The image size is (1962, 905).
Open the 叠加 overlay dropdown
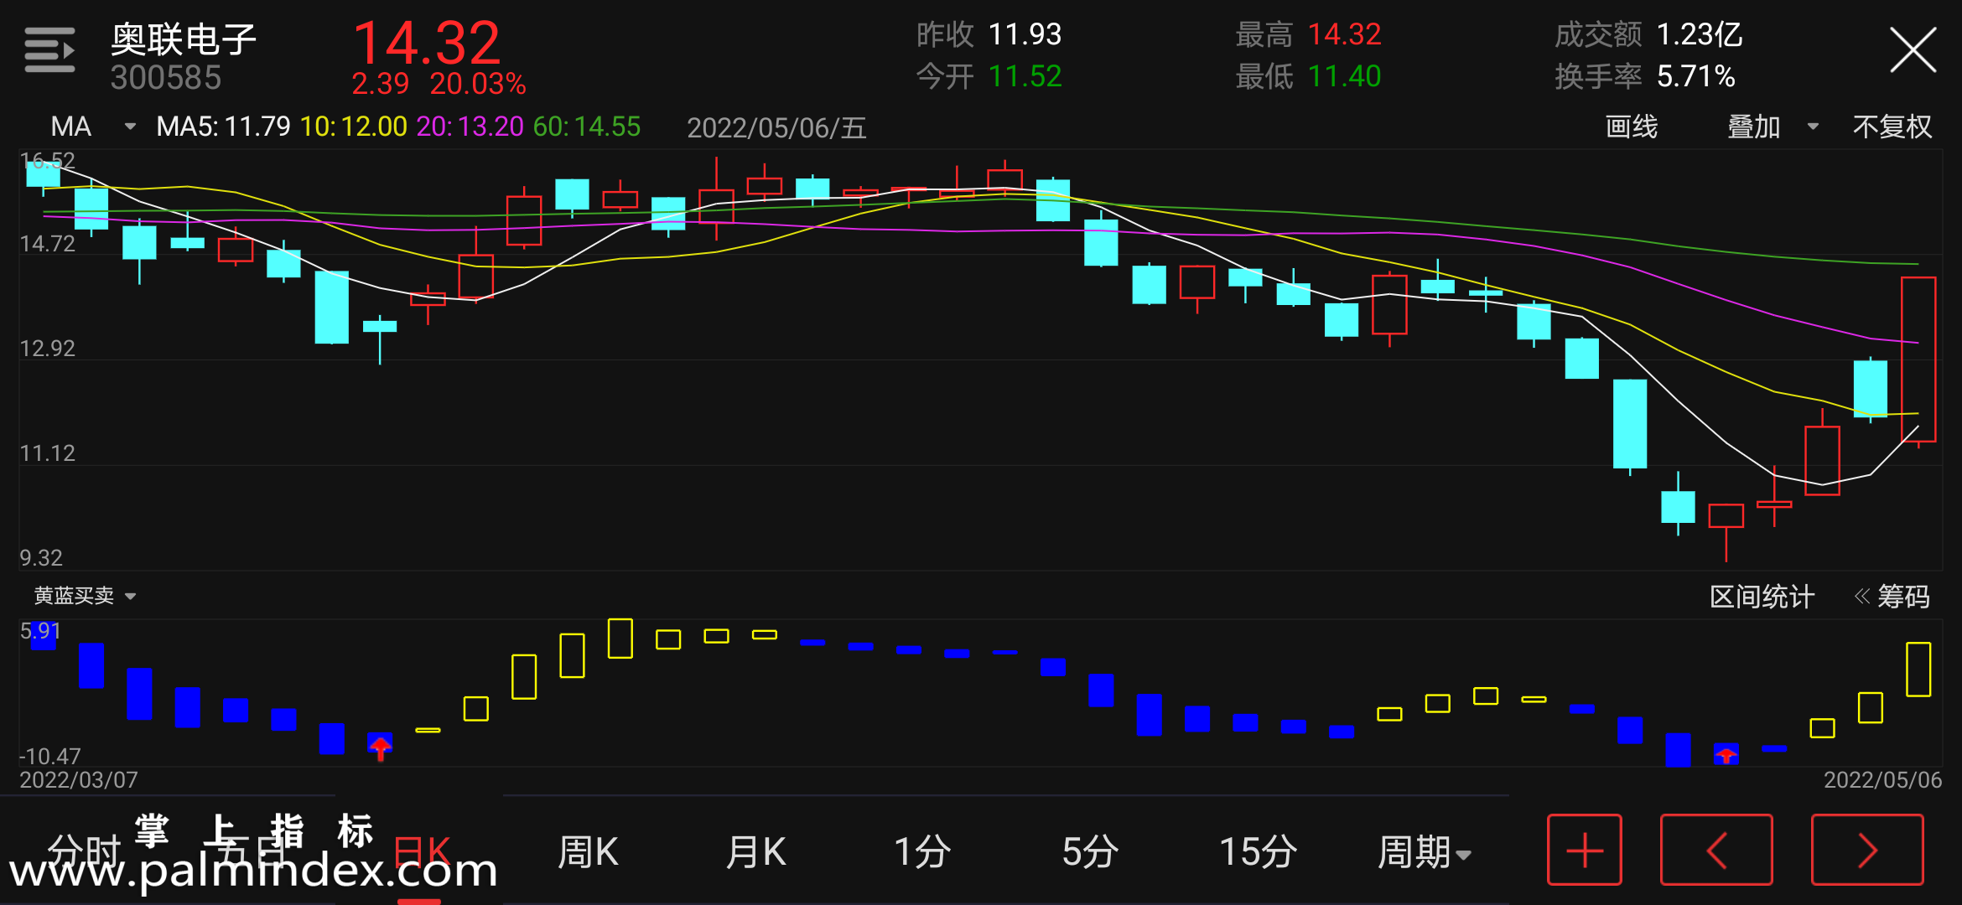[x=1773, y=127]
